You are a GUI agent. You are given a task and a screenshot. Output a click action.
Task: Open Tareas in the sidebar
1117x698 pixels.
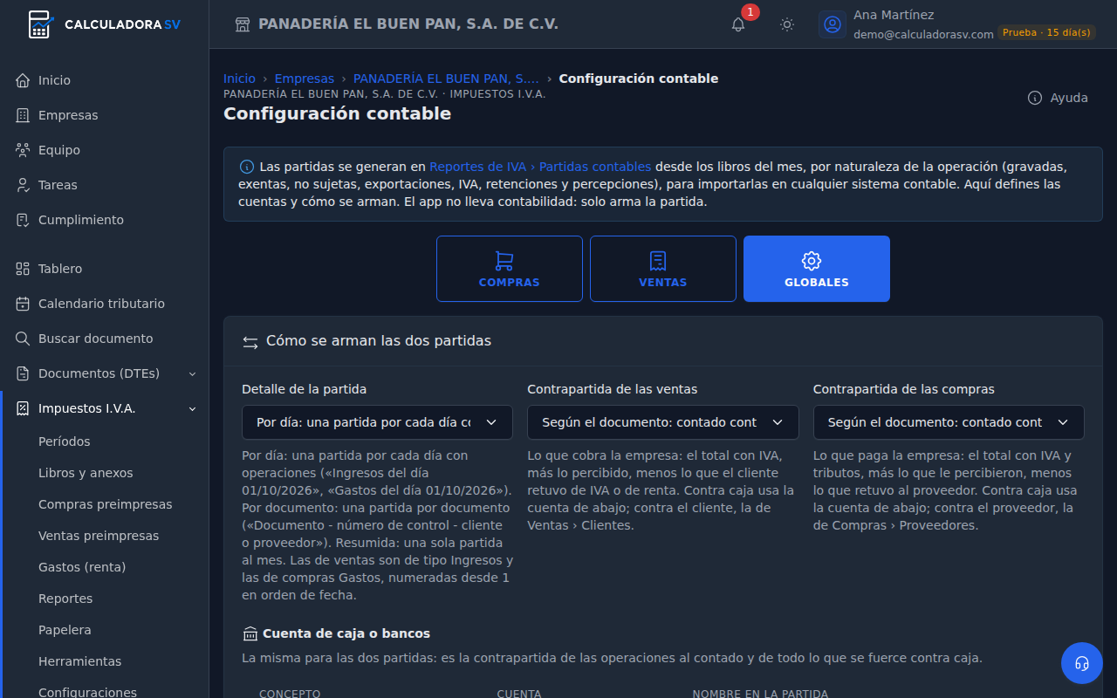click(105, 185)
